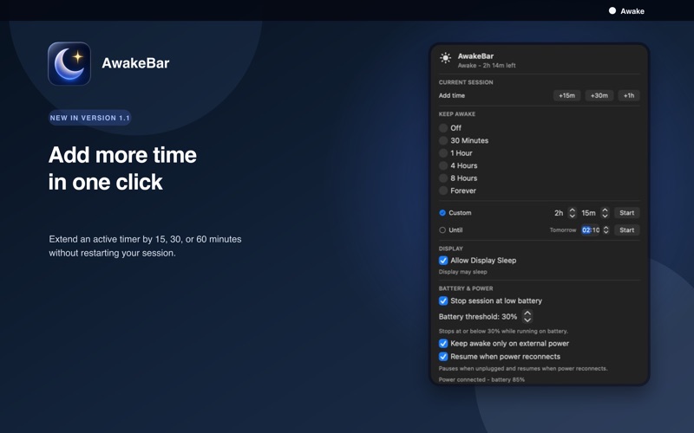694x433 pixels.
Task: Adjust the custom hours stepper next to 2h
Action: 572,213
